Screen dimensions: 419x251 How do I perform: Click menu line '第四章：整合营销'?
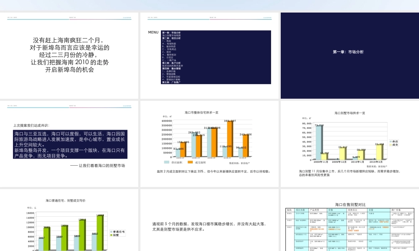pos(171,69)
